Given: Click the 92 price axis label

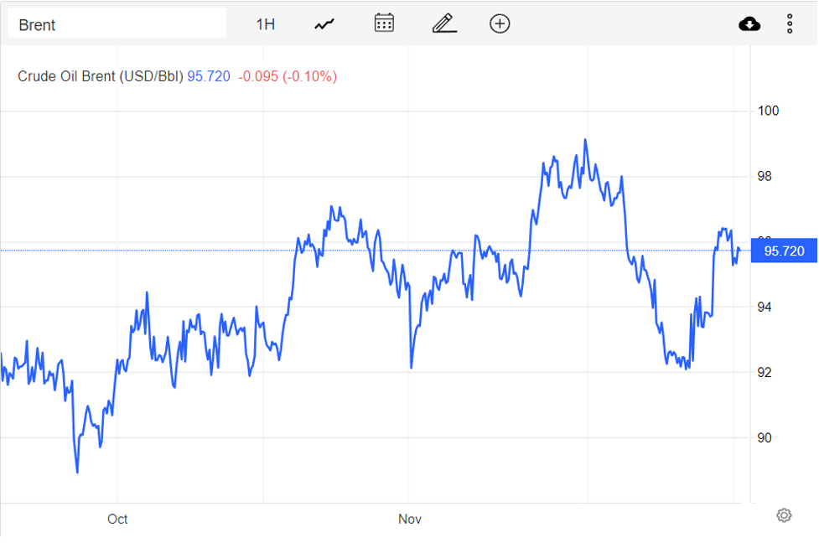Looking at the screenshot, I should (765, 372).
